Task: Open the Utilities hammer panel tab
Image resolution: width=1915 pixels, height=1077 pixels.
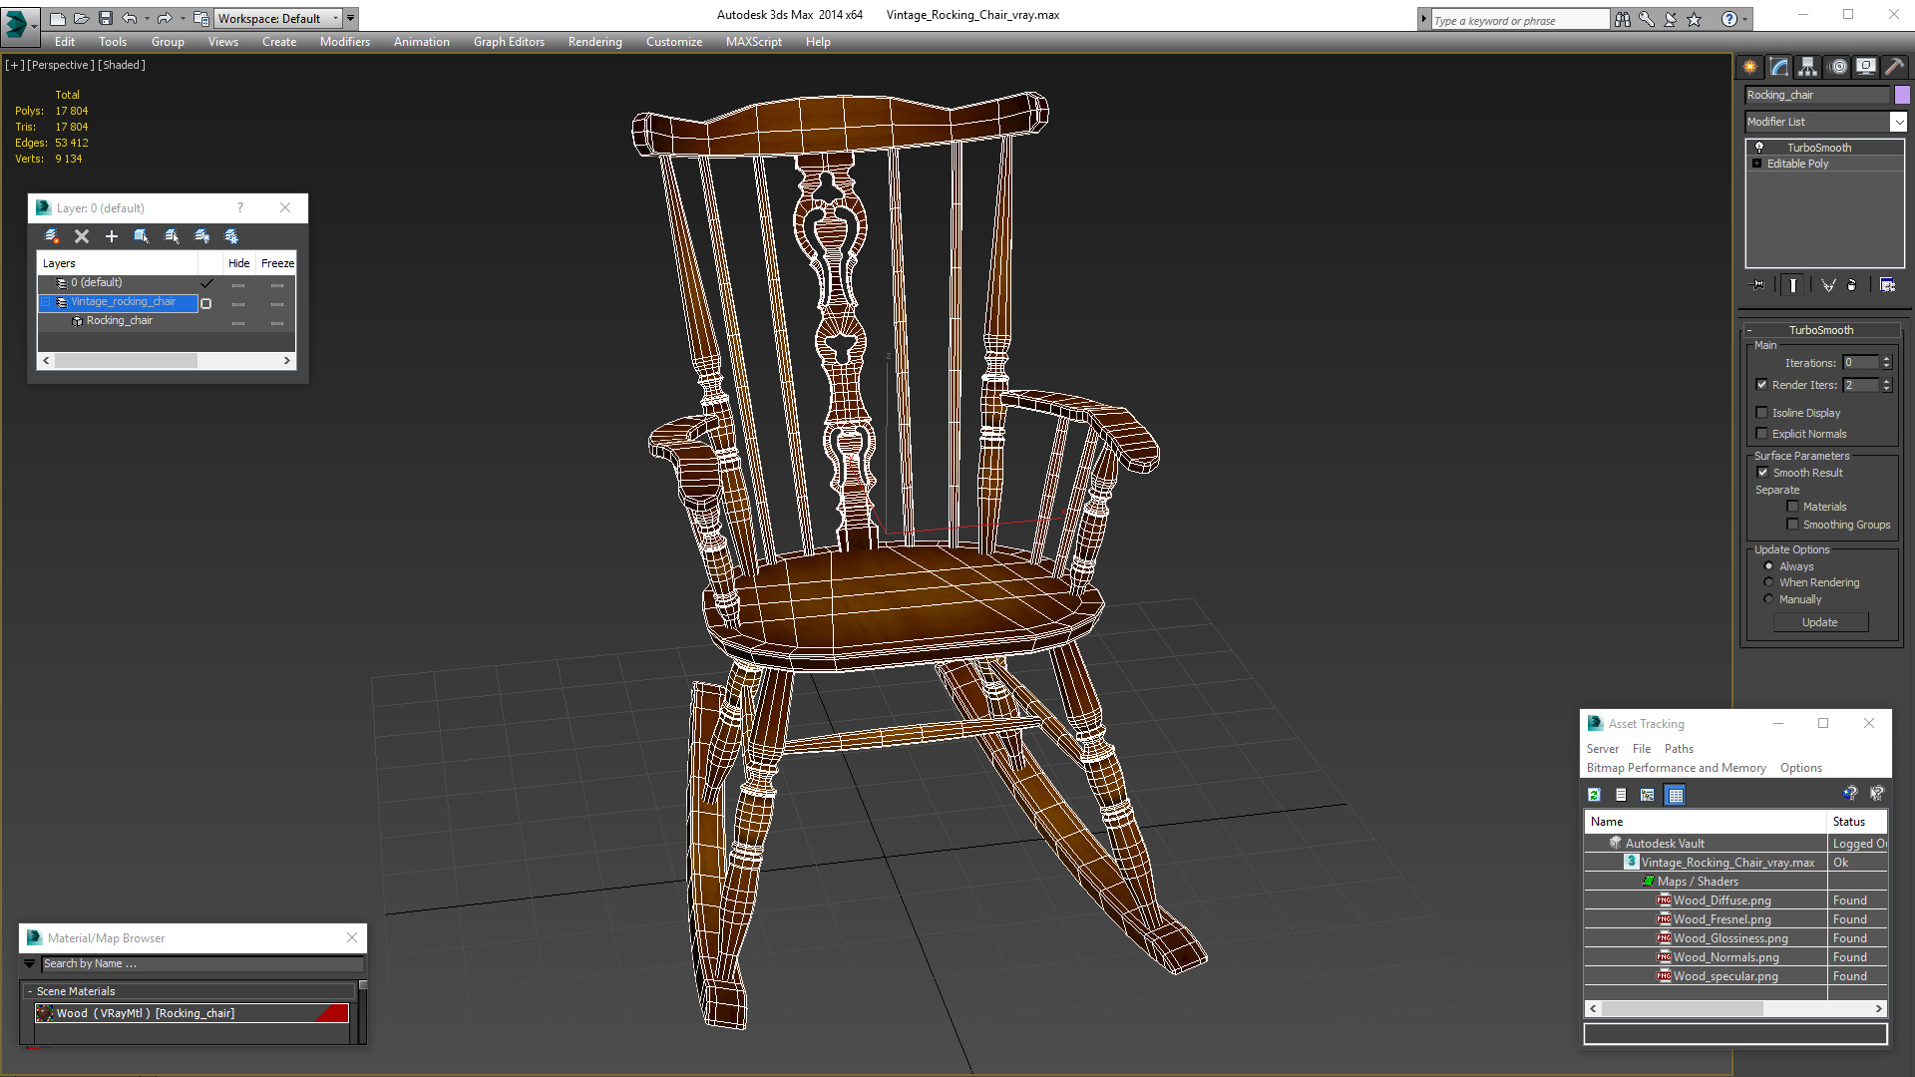Action: coord(1894,67)
